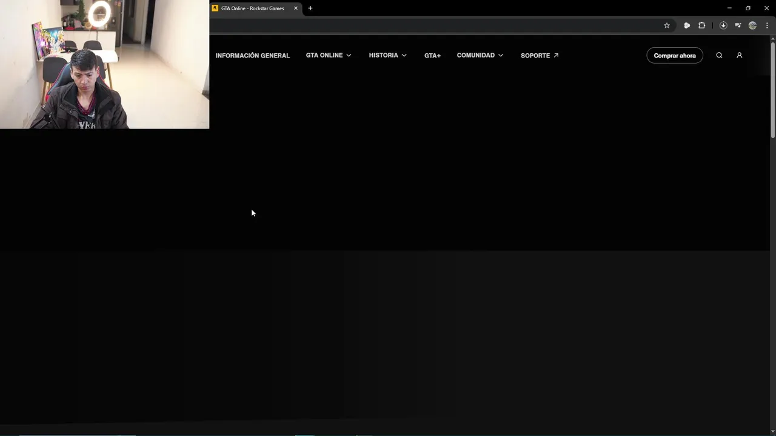Click the page vertical scrollbar thumb
This screenshot has height=436, width=776.
click(x=773, y=91)
